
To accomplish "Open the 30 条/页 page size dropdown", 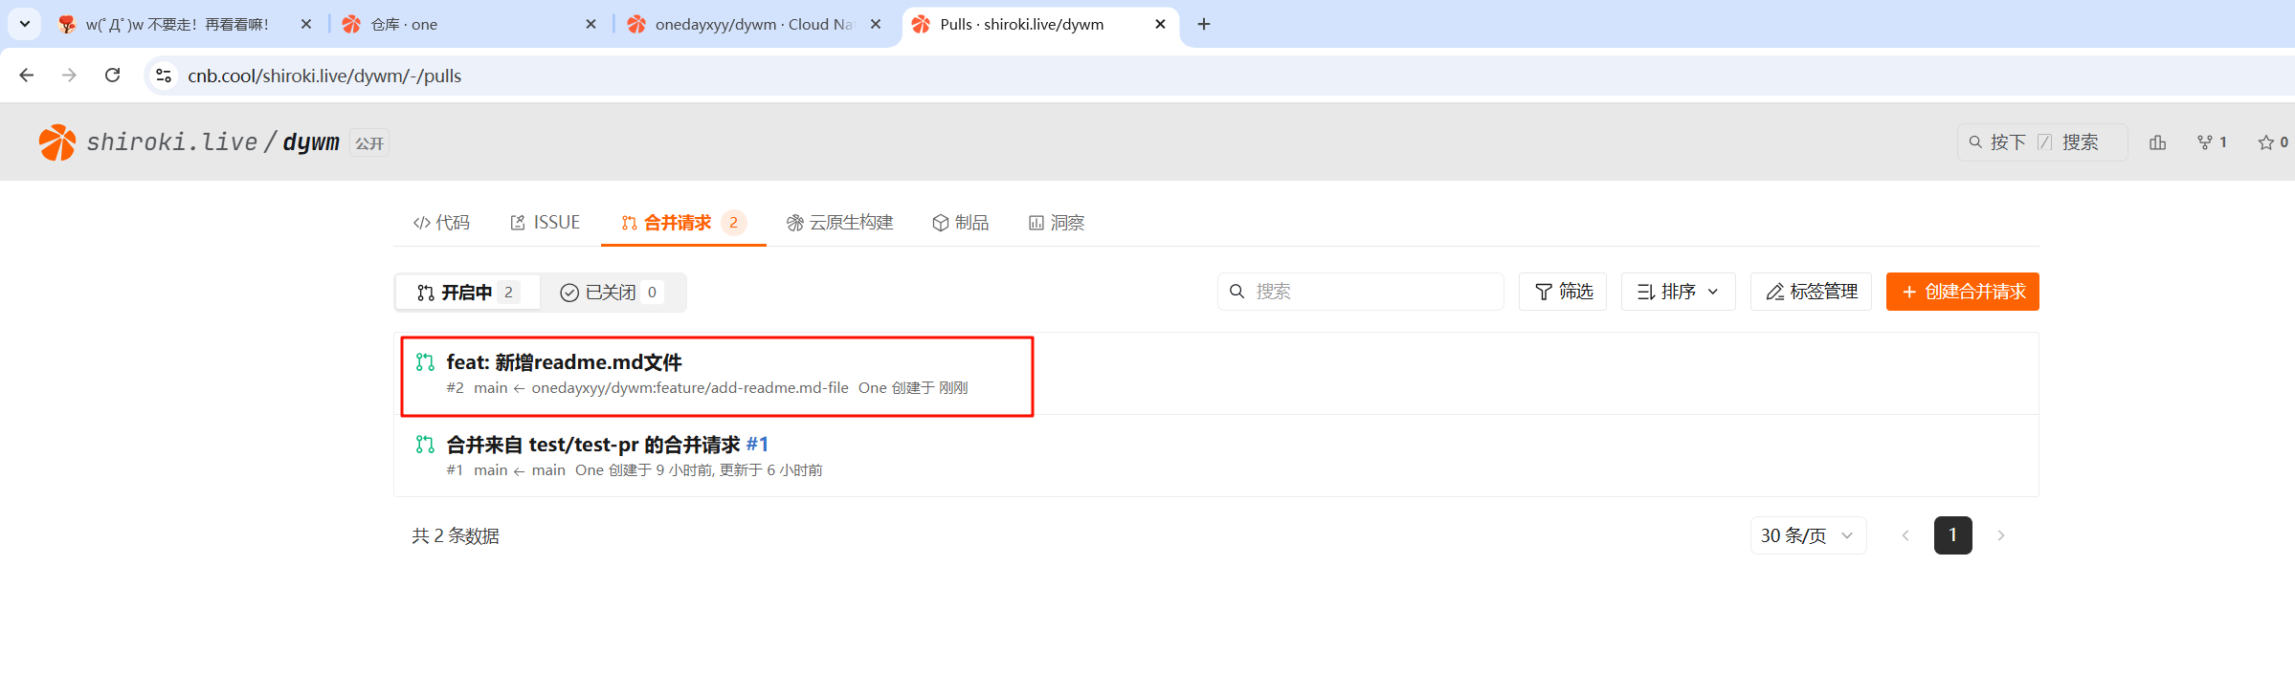I will click(1807, 535).
